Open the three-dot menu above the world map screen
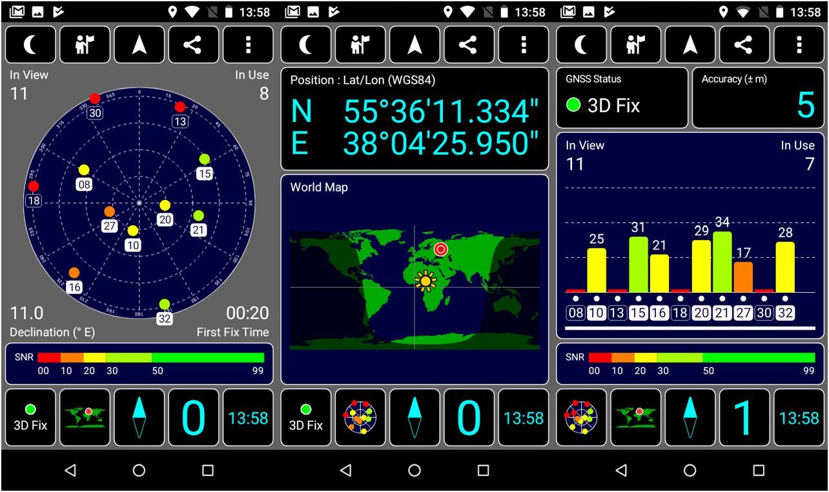Screen dimensions: 829x492 click(523, 44)
